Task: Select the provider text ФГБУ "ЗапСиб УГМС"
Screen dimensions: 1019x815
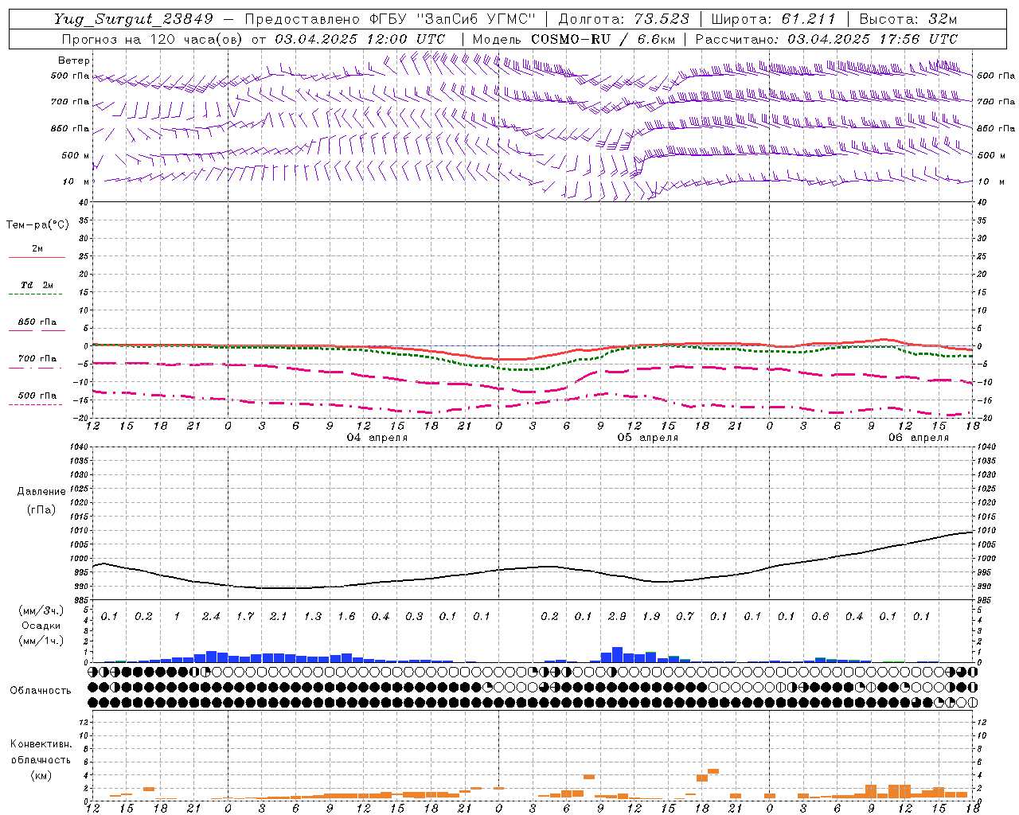Action: point(451,19)
